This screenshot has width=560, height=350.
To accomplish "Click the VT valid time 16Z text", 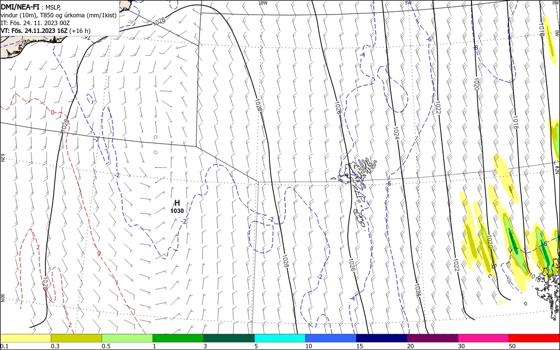I will click(x=34, y=31).
